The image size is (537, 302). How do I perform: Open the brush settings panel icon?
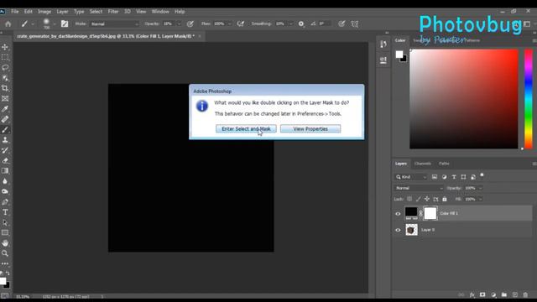click(x=65, y=23)
